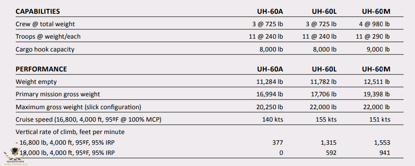Click the Weight empty row label
The image size is (415, 166).
[36, 82]
